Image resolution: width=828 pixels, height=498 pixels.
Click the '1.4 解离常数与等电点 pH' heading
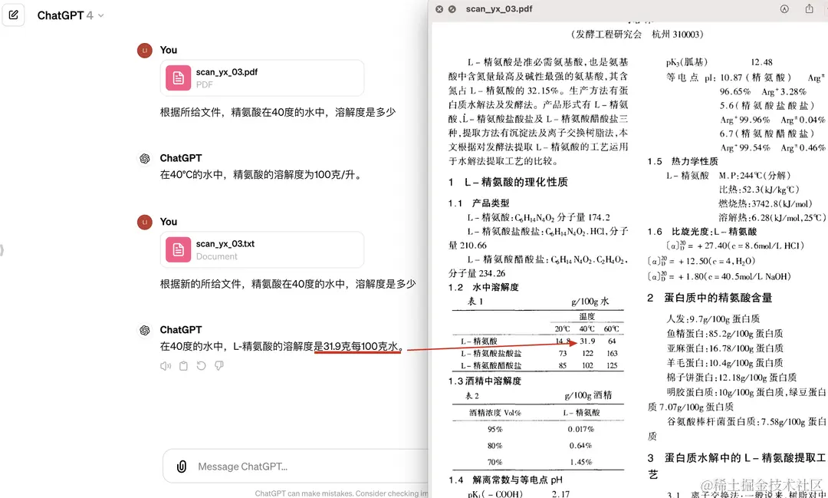[505, 480]
